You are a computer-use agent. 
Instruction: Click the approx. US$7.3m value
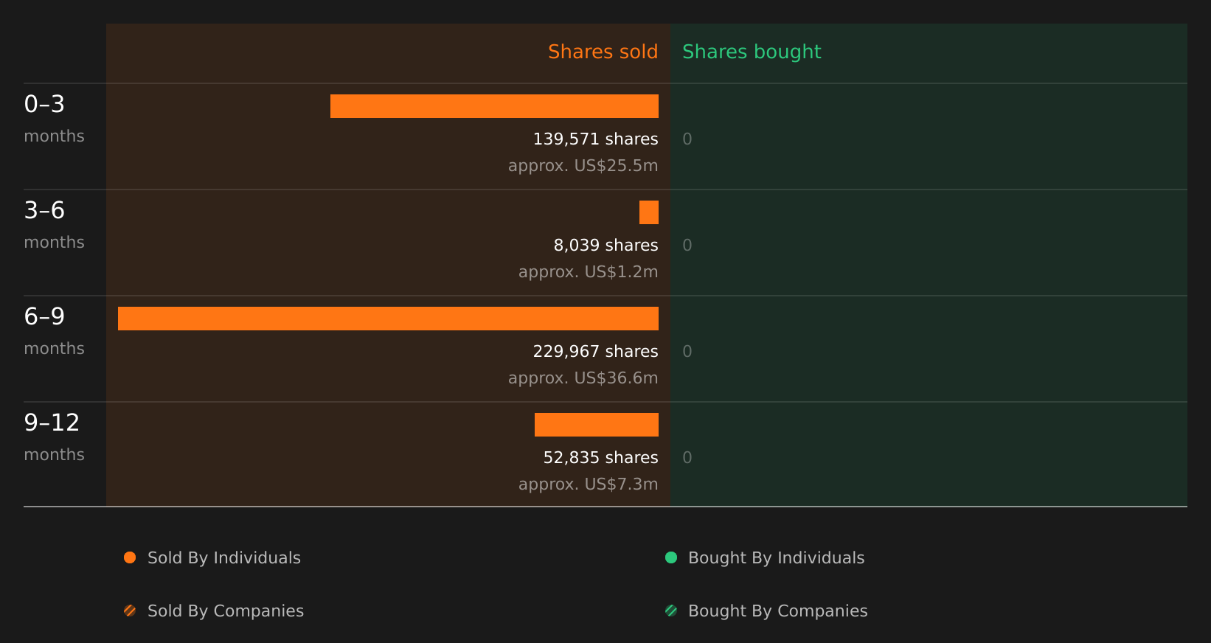tap(589, 484)
